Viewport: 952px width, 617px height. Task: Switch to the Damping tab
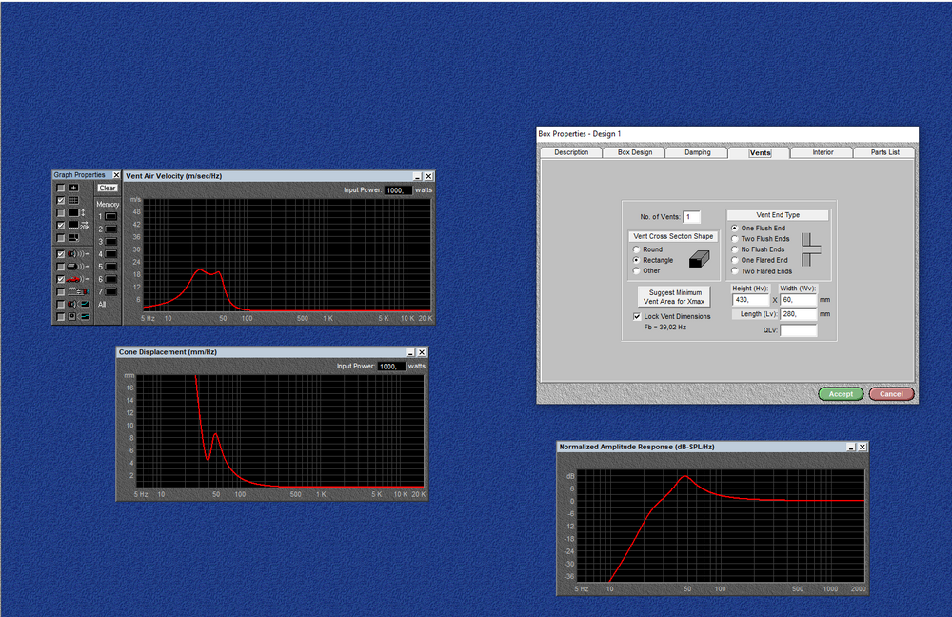click(x=698, y=152)
